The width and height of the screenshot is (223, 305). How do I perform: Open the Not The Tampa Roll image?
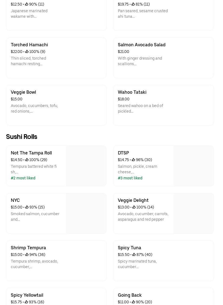[x=86, y=166]
